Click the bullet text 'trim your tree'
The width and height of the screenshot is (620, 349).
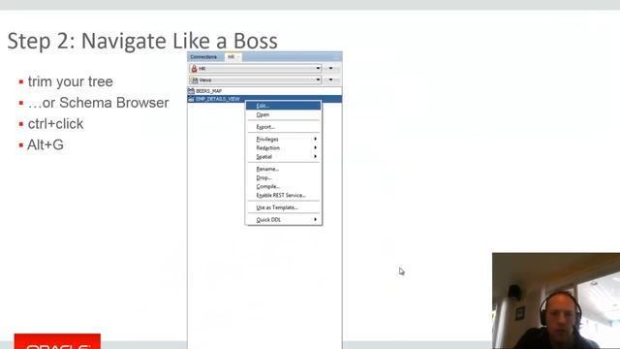(x=71, y=81)
